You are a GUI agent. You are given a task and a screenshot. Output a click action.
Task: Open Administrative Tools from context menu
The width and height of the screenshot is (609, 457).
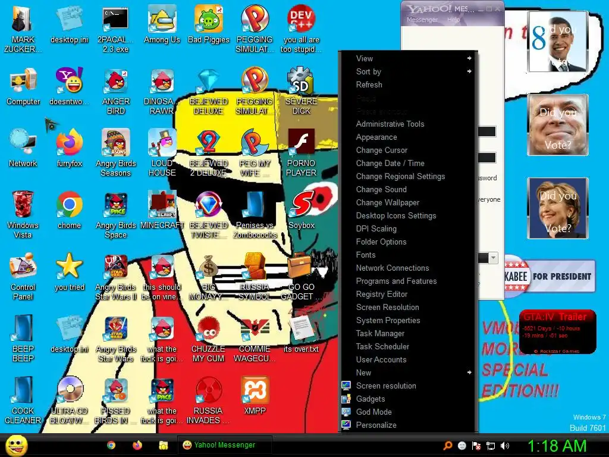tap(409, 124)
